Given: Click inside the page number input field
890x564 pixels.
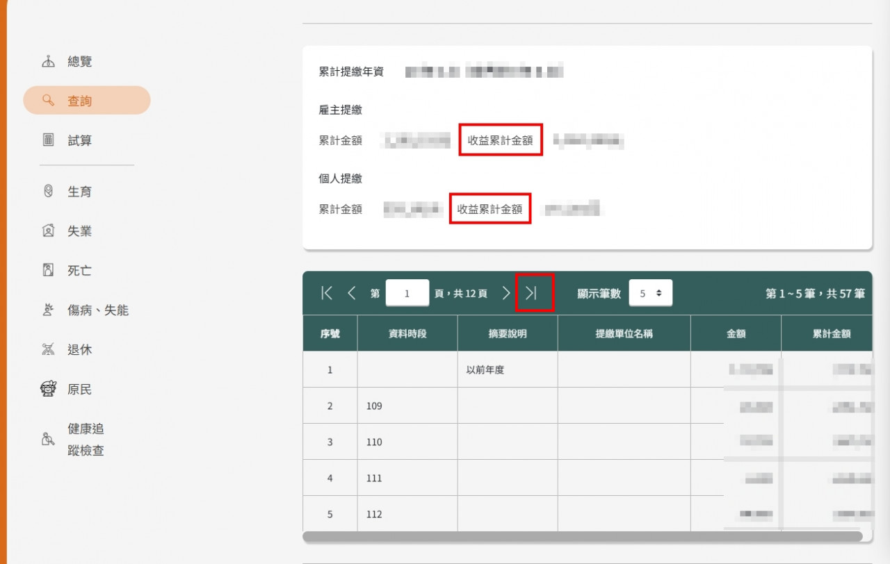Looking at the screenshot, I should point(407,292).
